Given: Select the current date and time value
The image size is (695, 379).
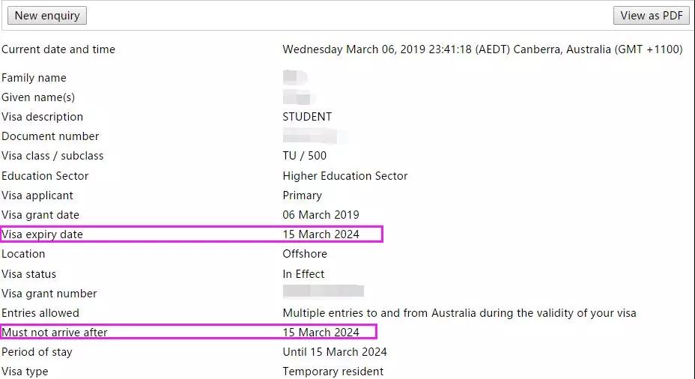Looking at the screenshot, I should click(x=482, y=49).
